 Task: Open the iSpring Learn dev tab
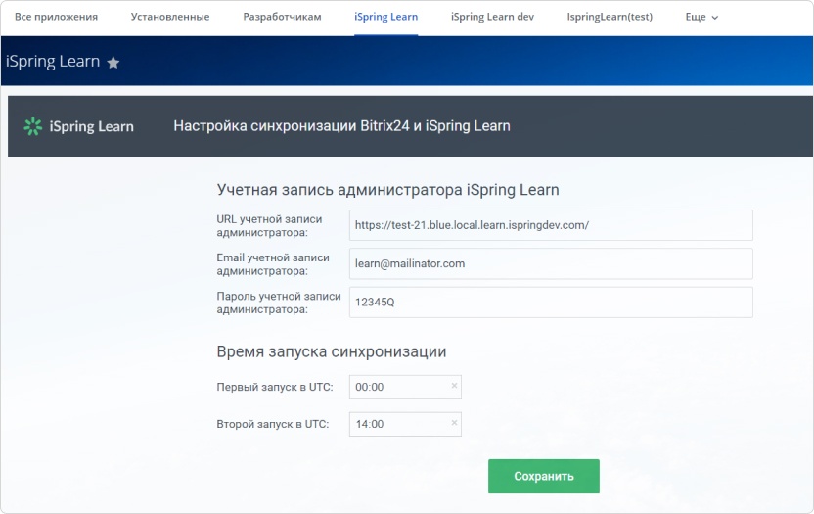click(x=492, y=17)
